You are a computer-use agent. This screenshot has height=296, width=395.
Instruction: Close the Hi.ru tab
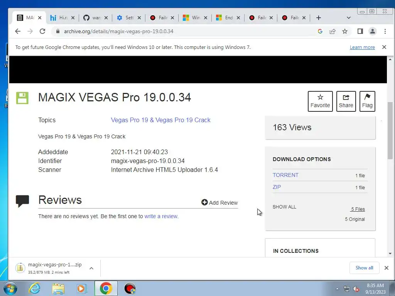[73, 18]
